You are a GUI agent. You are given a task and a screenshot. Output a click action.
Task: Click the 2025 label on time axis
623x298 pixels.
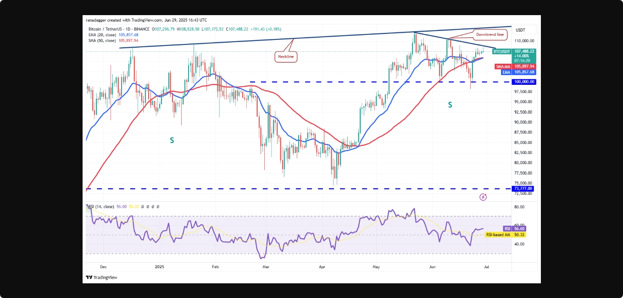point(159,266)
